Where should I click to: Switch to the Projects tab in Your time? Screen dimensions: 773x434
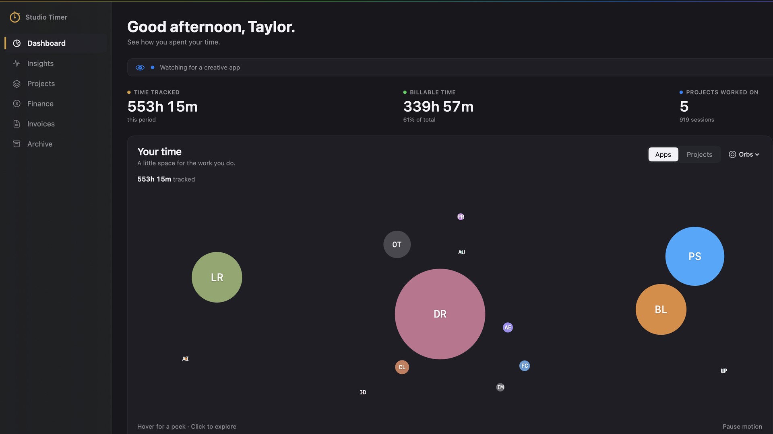click(699, 154)
